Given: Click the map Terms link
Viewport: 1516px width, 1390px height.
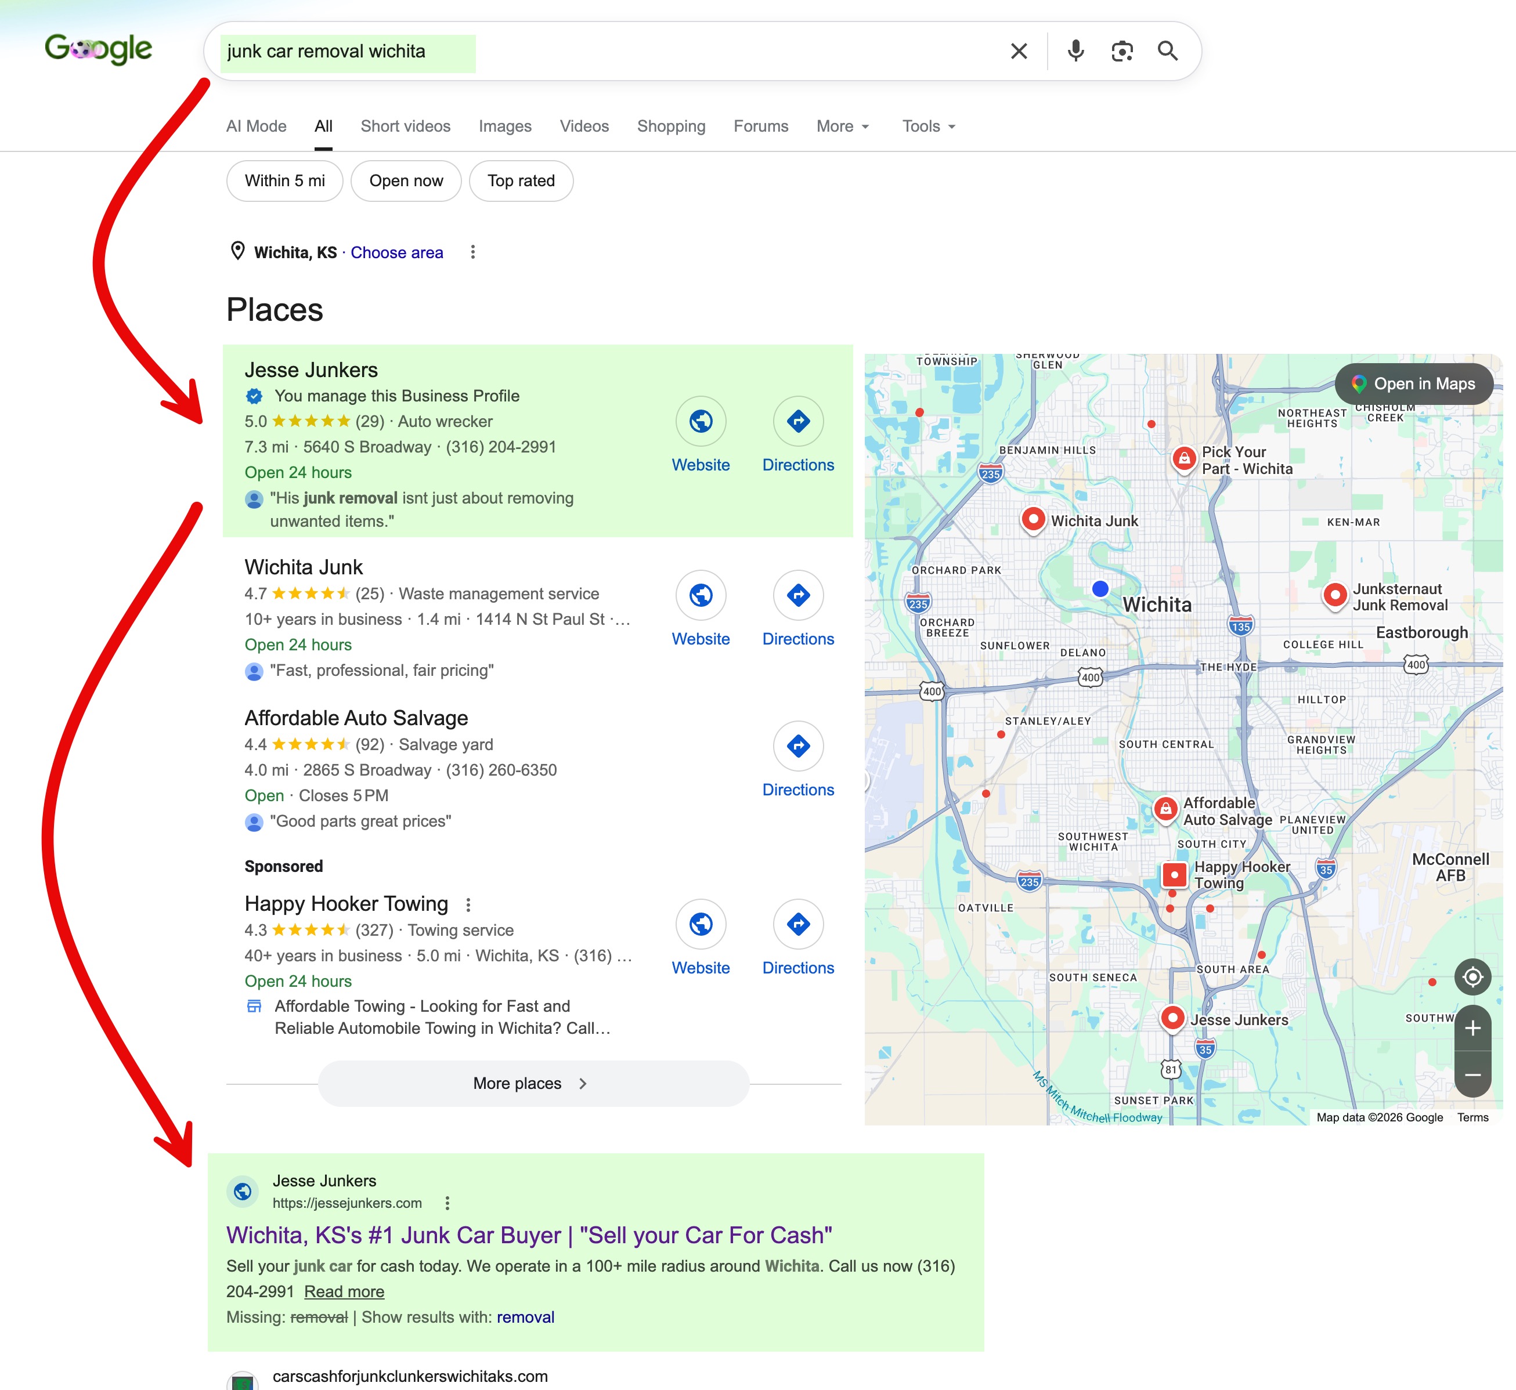Looking at the screenshot, I should [1472, 1117].
